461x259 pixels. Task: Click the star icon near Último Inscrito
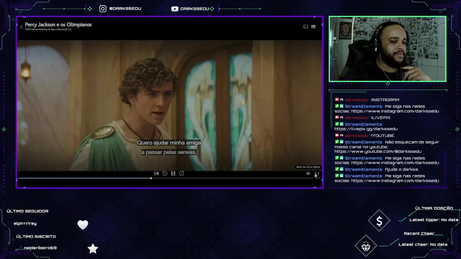(x=93, y=249)
